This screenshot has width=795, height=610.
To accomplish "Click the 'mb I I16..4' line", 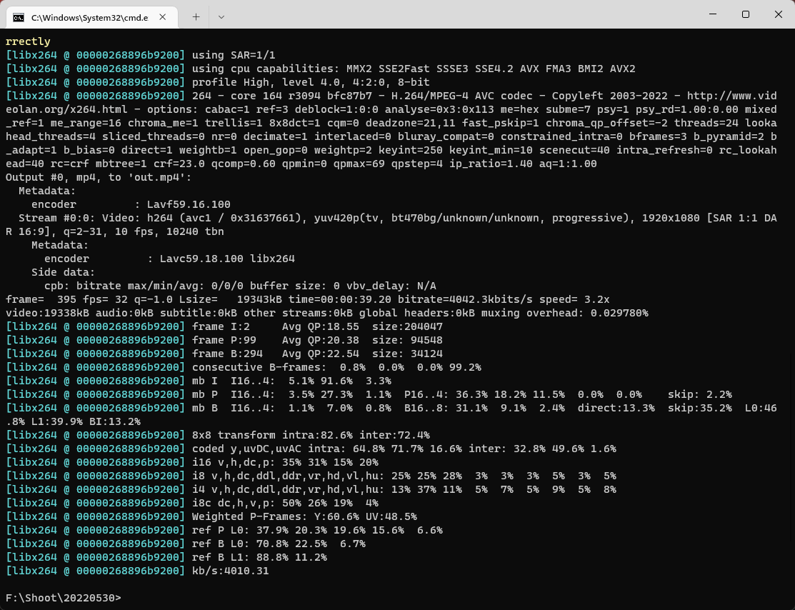I will (x=199, y=381).
